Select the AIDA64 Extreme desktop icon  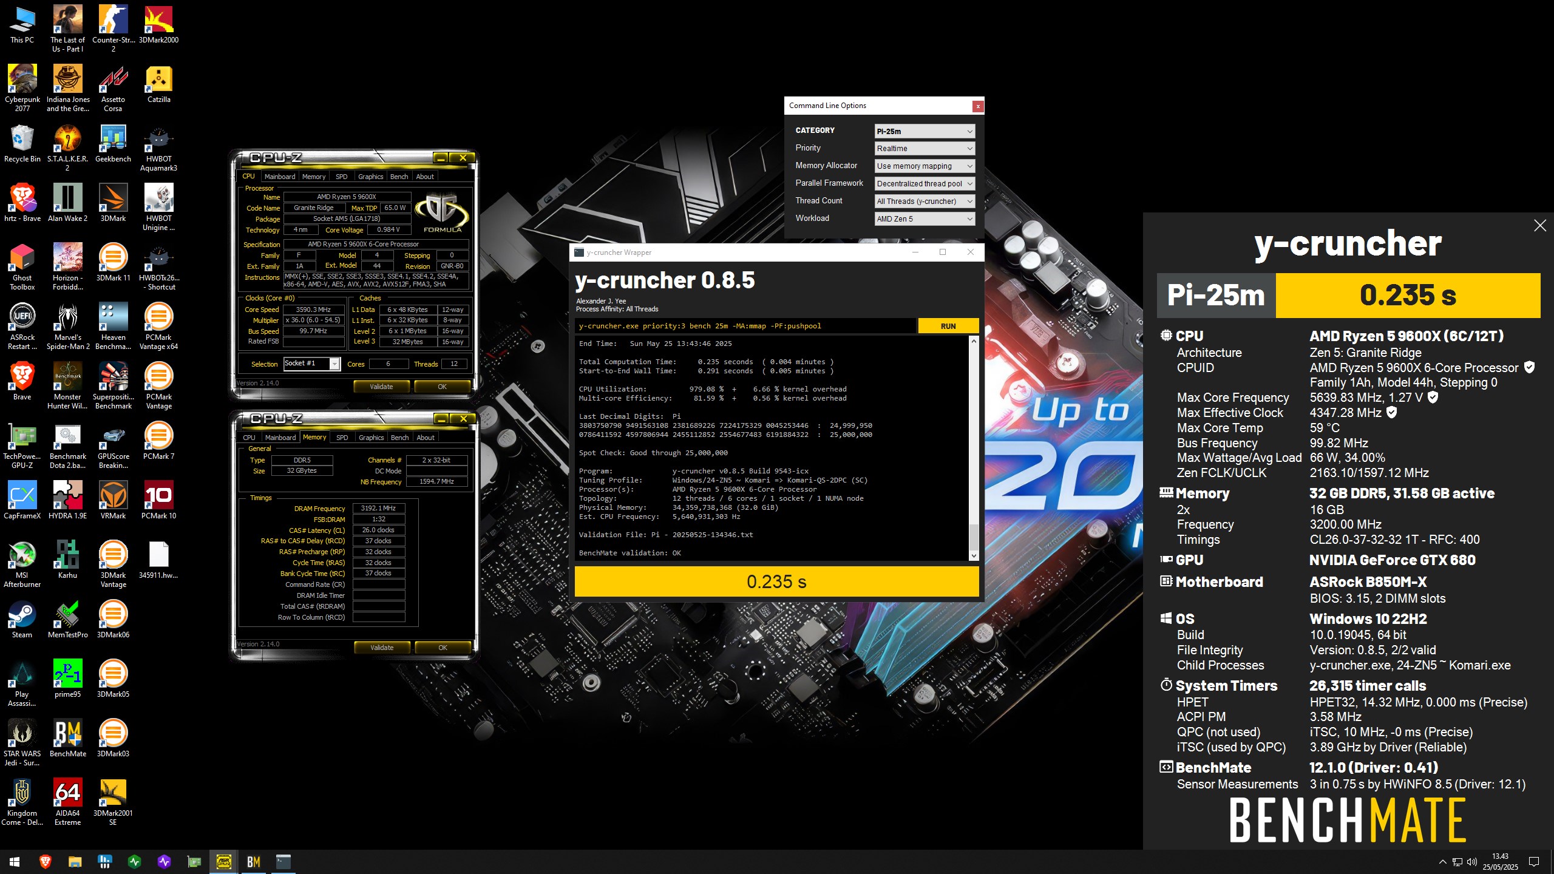coord(67,803)
